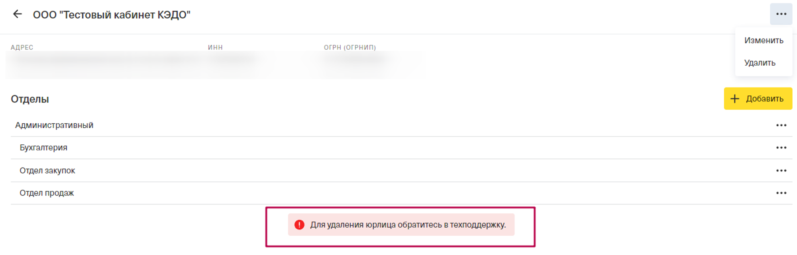Open the three-dot menu beside the company title
797x255 pixels.
click(x=781, y=14)
